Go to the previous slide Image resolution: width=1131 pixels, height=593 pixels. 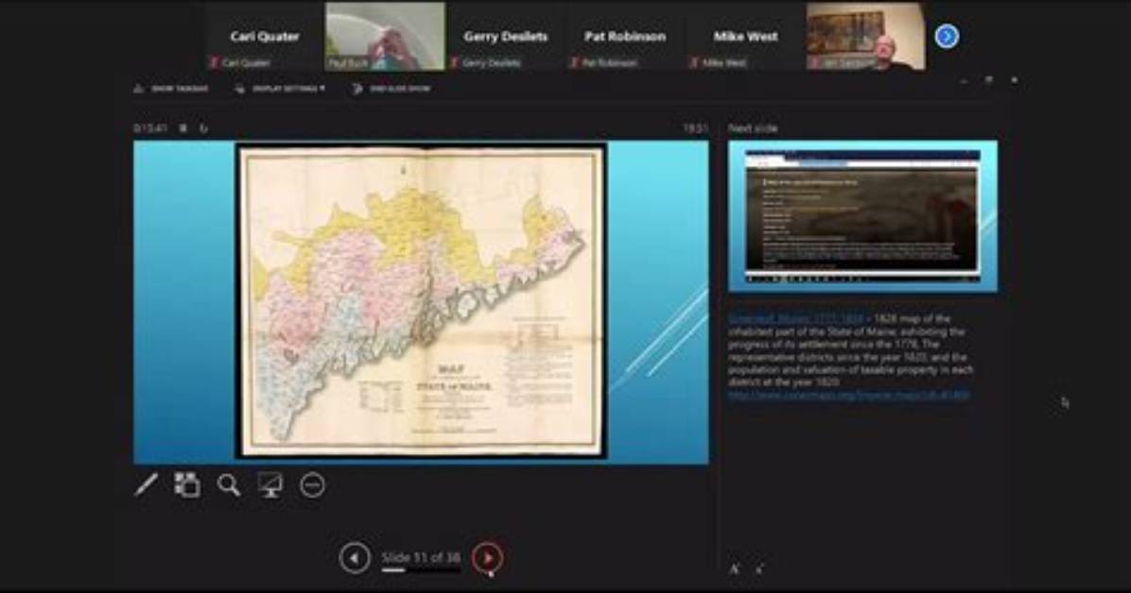click(x=355, y=558)
